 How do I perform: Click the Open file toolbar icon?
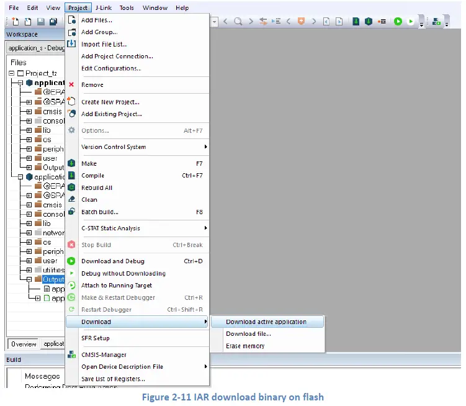28,21
